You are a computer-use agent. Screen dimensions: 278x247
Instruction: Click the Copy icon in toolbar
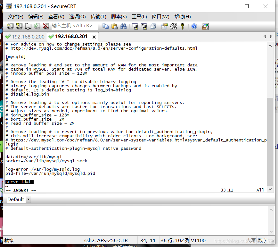point(105,26)
